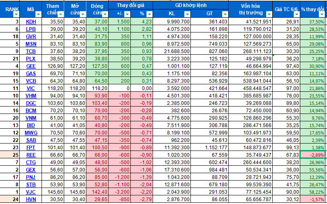Open the VIC stock link
327x204 pixels.
tap(31, 88)
